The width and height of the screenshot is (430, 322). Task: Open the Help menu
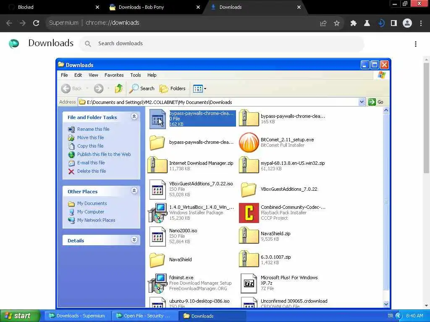(152, 75)
